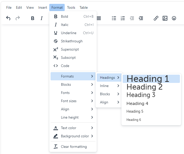Expand the Line height submenu
184x154 pixels.
click(73, 117)
